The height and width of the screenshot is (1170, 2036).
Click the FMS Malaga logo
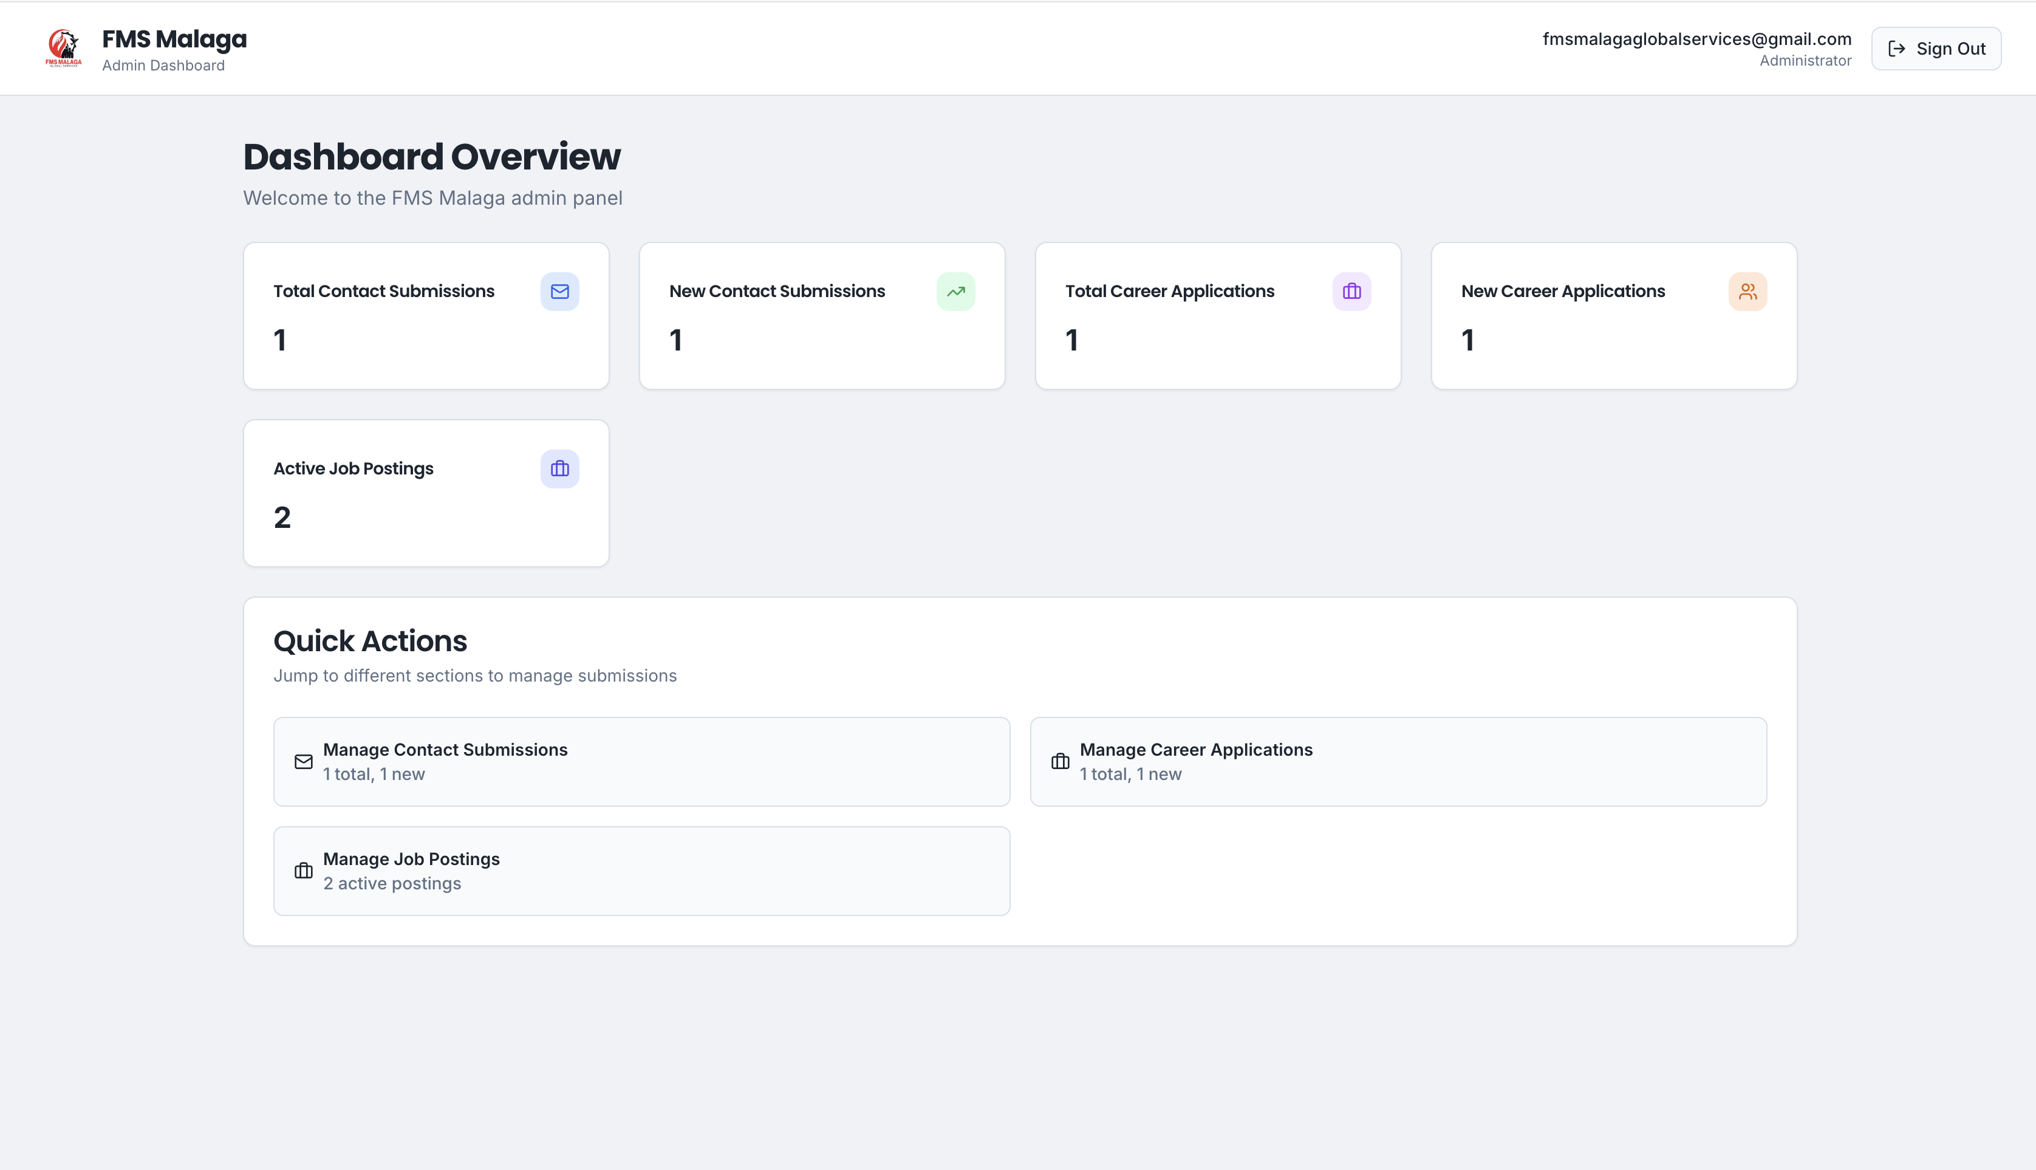click(64, 48)
